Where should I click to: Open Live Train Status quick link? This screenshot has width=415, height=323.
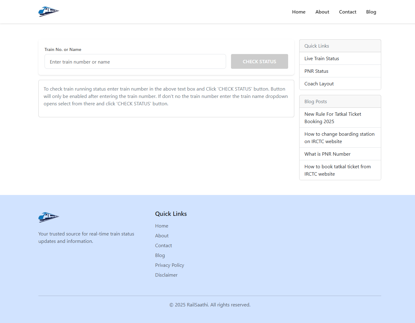[x=322, y=59]
